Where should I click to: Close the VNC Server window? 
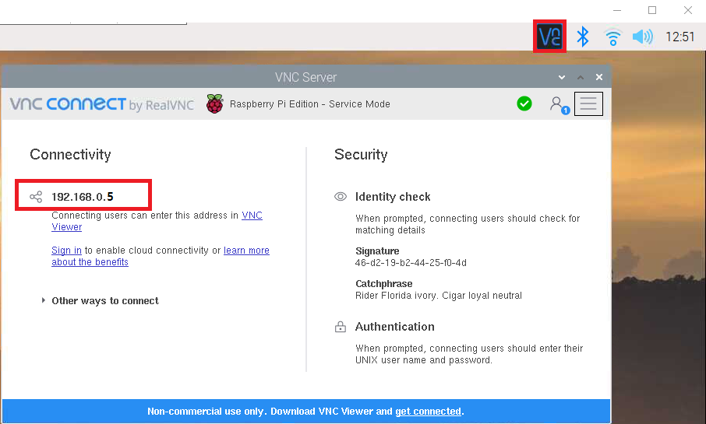point(598,77)
